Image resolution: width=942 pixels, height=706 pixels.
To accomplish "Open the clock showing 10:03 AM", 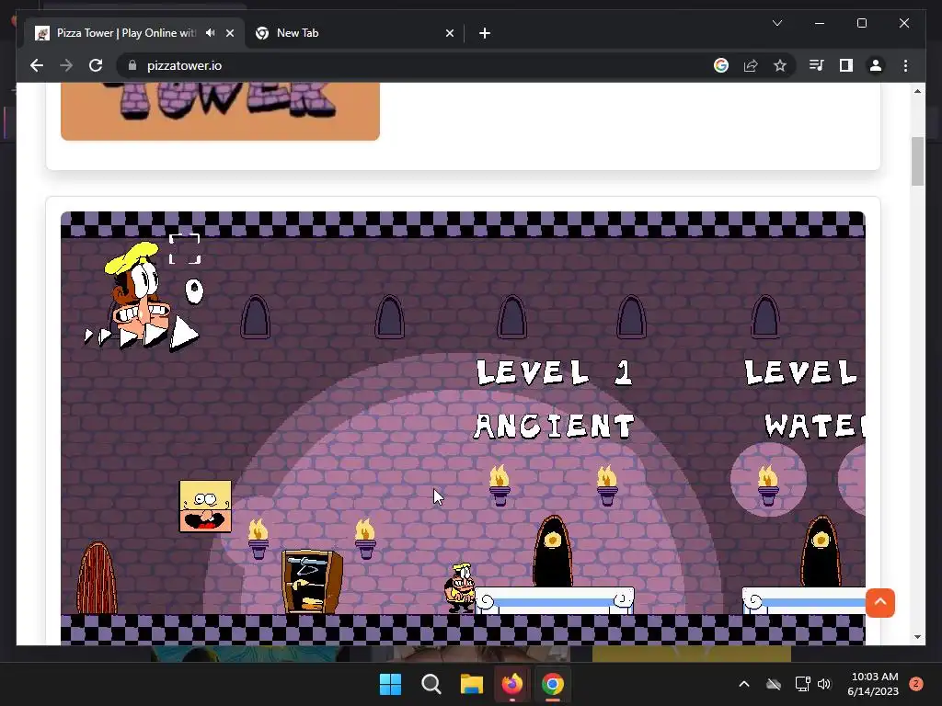I will (x=873, y=684).
